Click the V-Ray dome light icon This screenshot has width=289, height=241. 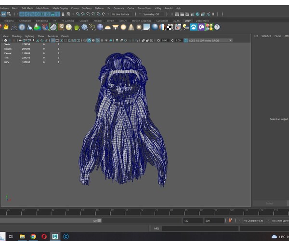coord(107,27)
